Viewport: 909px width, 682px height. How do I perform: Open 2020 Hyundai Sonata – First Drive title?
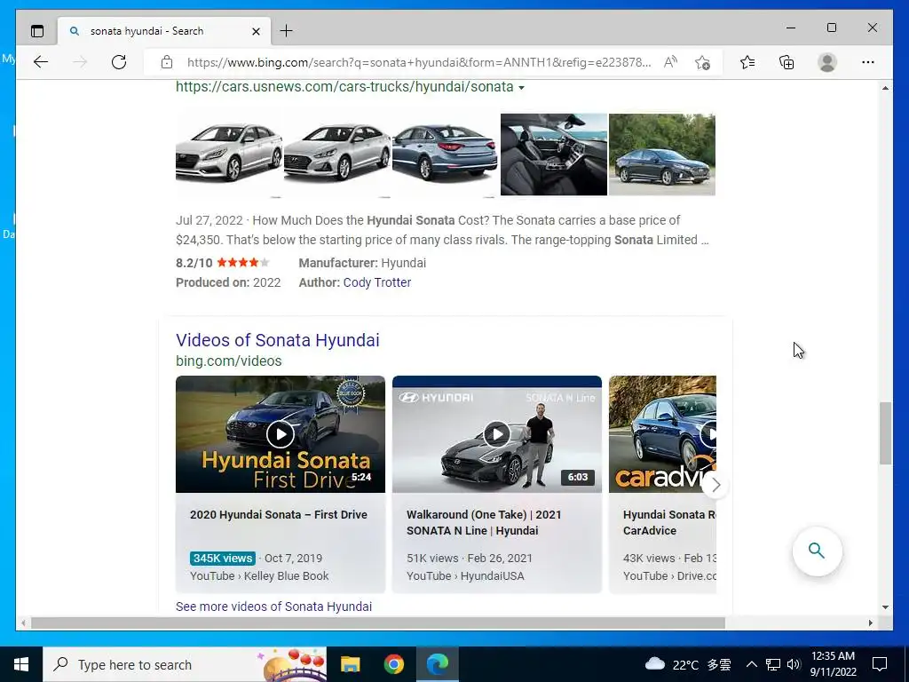pyautogui.click(x=278, y=514)
